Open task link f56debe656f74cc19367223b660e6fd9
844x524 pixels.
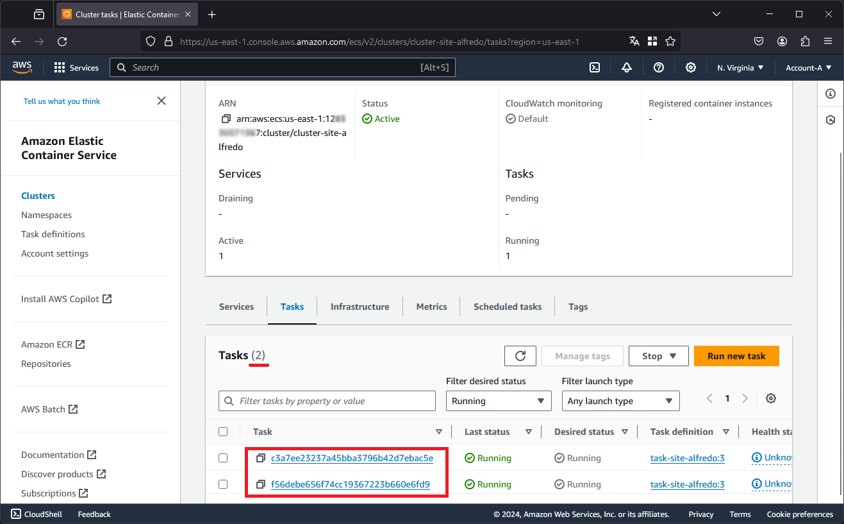point(351,484)
